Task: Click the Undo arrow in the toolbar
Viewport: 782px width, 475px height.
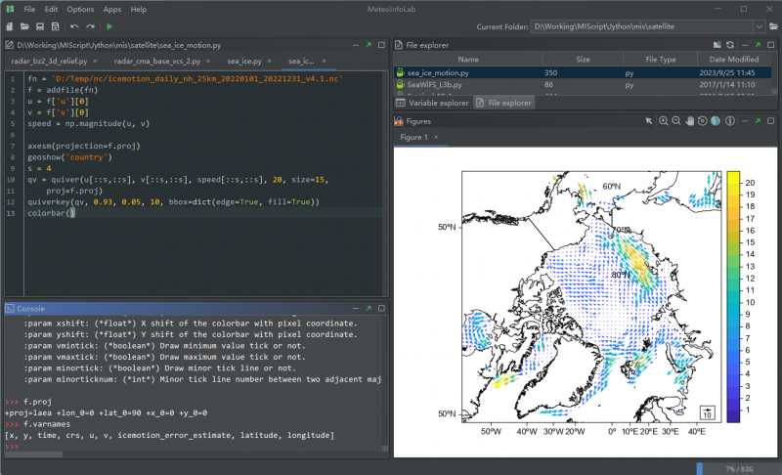Action: pos(74,26)
